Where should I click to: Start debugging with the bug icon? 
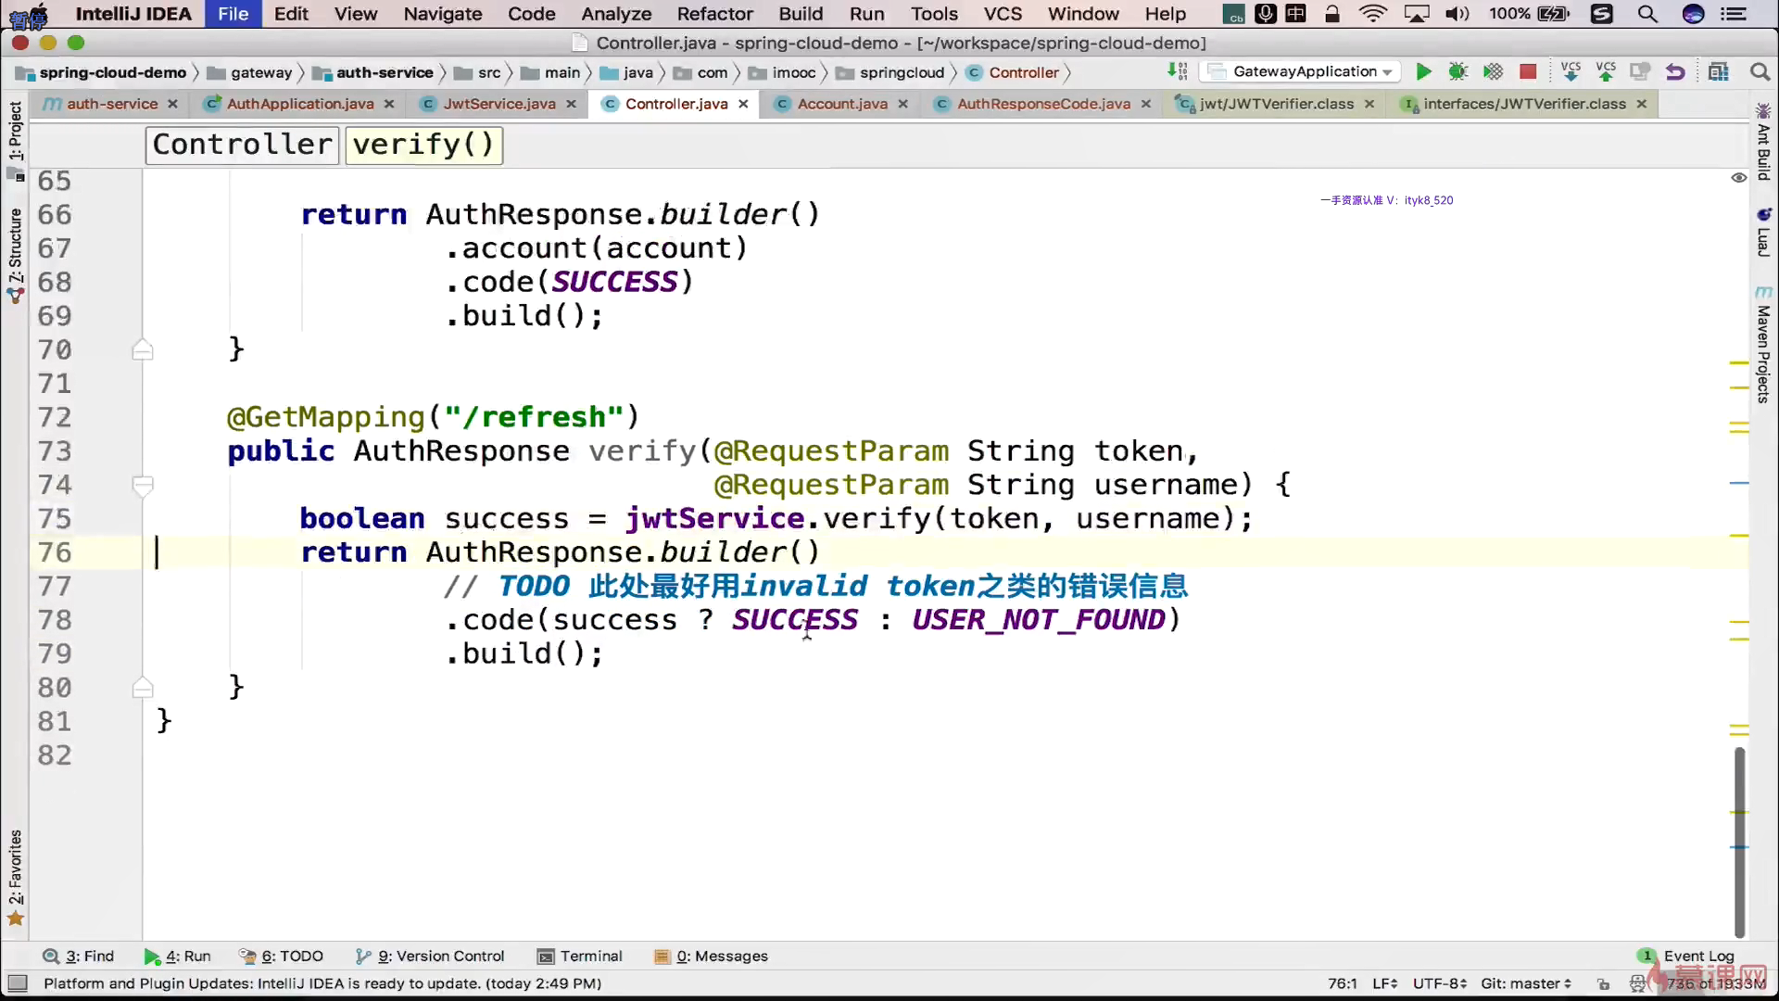tap(1457, 72)
